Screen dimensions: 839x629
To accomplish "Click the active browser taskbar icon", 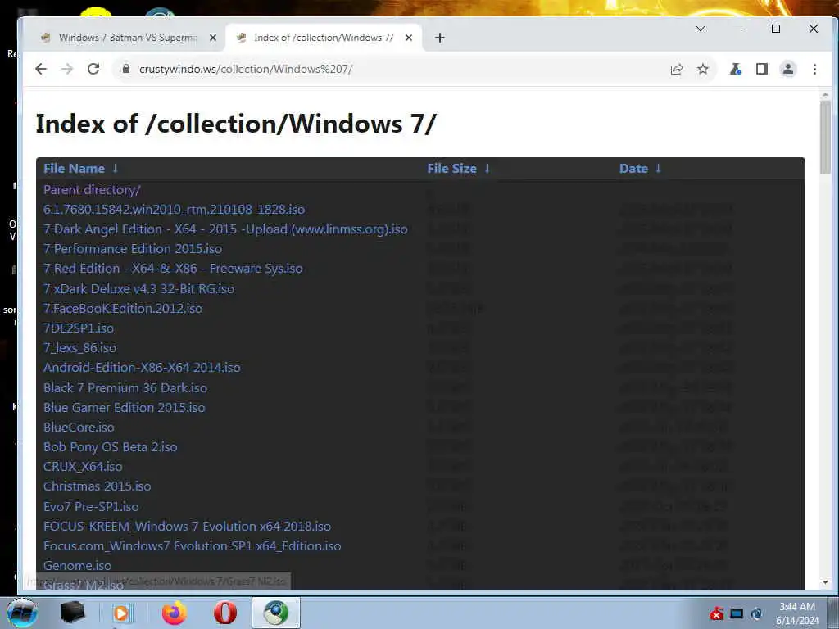I will tap(276, 613).
